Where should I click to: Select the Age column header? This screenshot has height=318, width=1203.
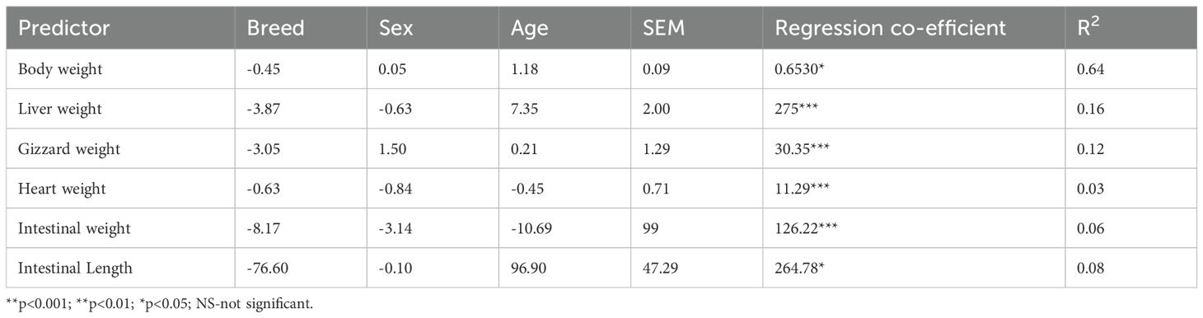[x=529, y=28]
